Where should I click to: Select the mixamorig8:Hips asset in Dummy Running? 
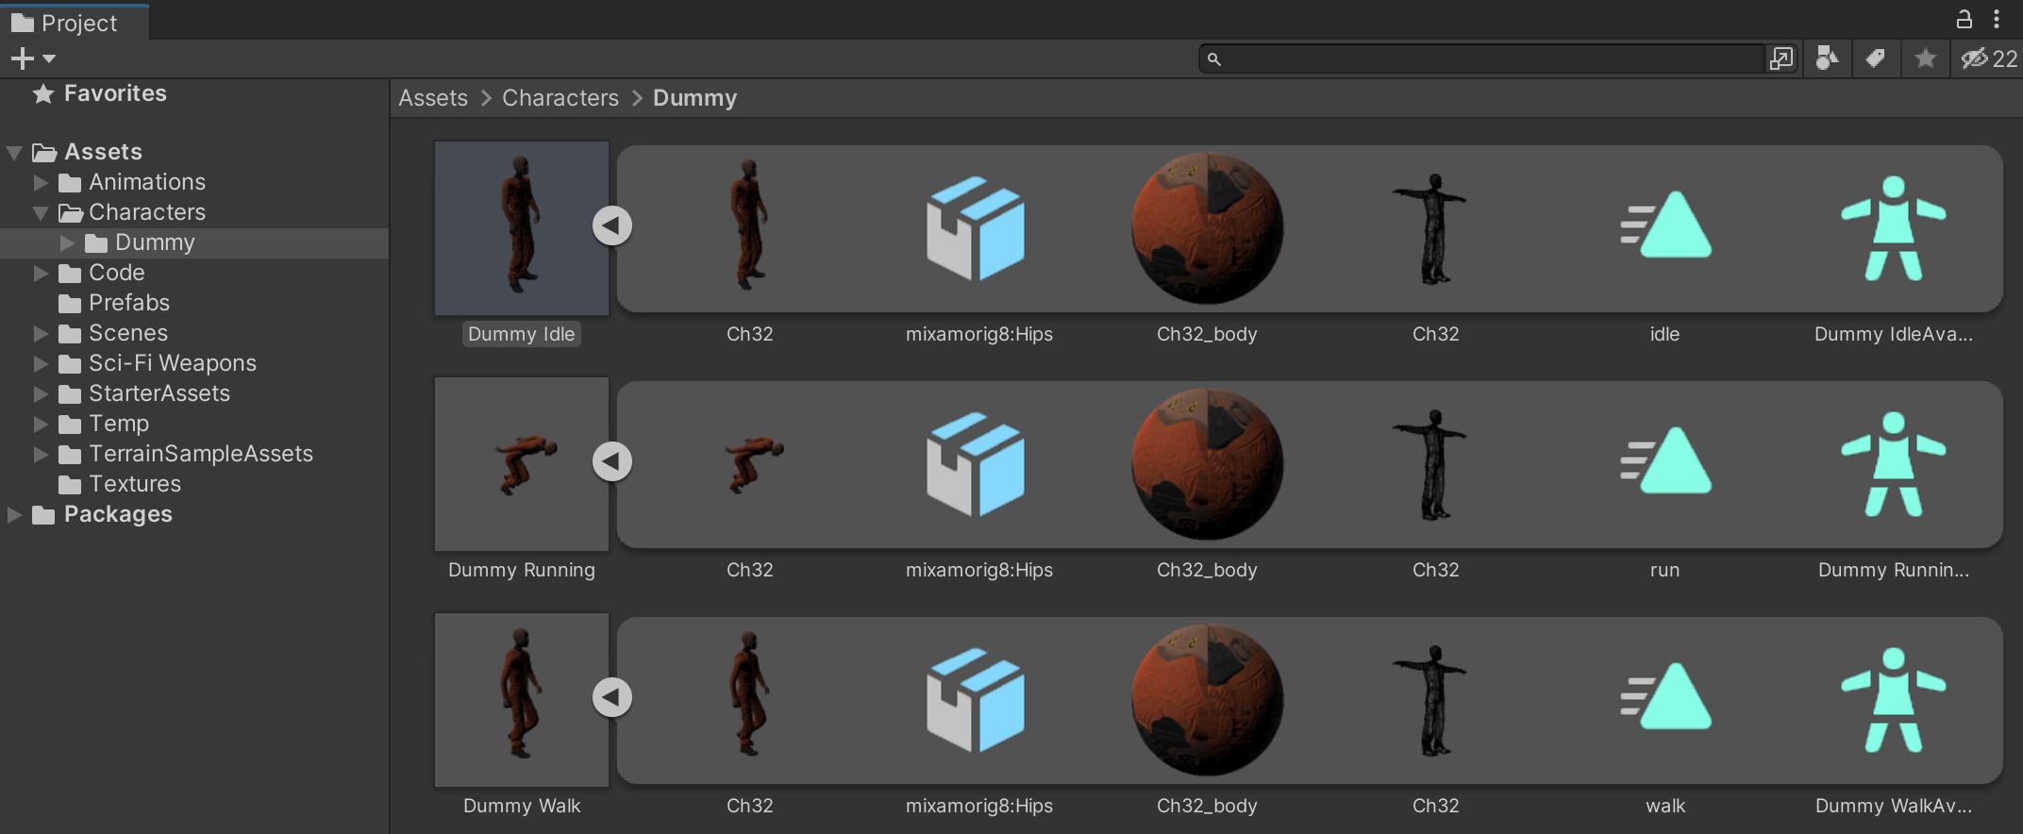(x=978, y=464)
